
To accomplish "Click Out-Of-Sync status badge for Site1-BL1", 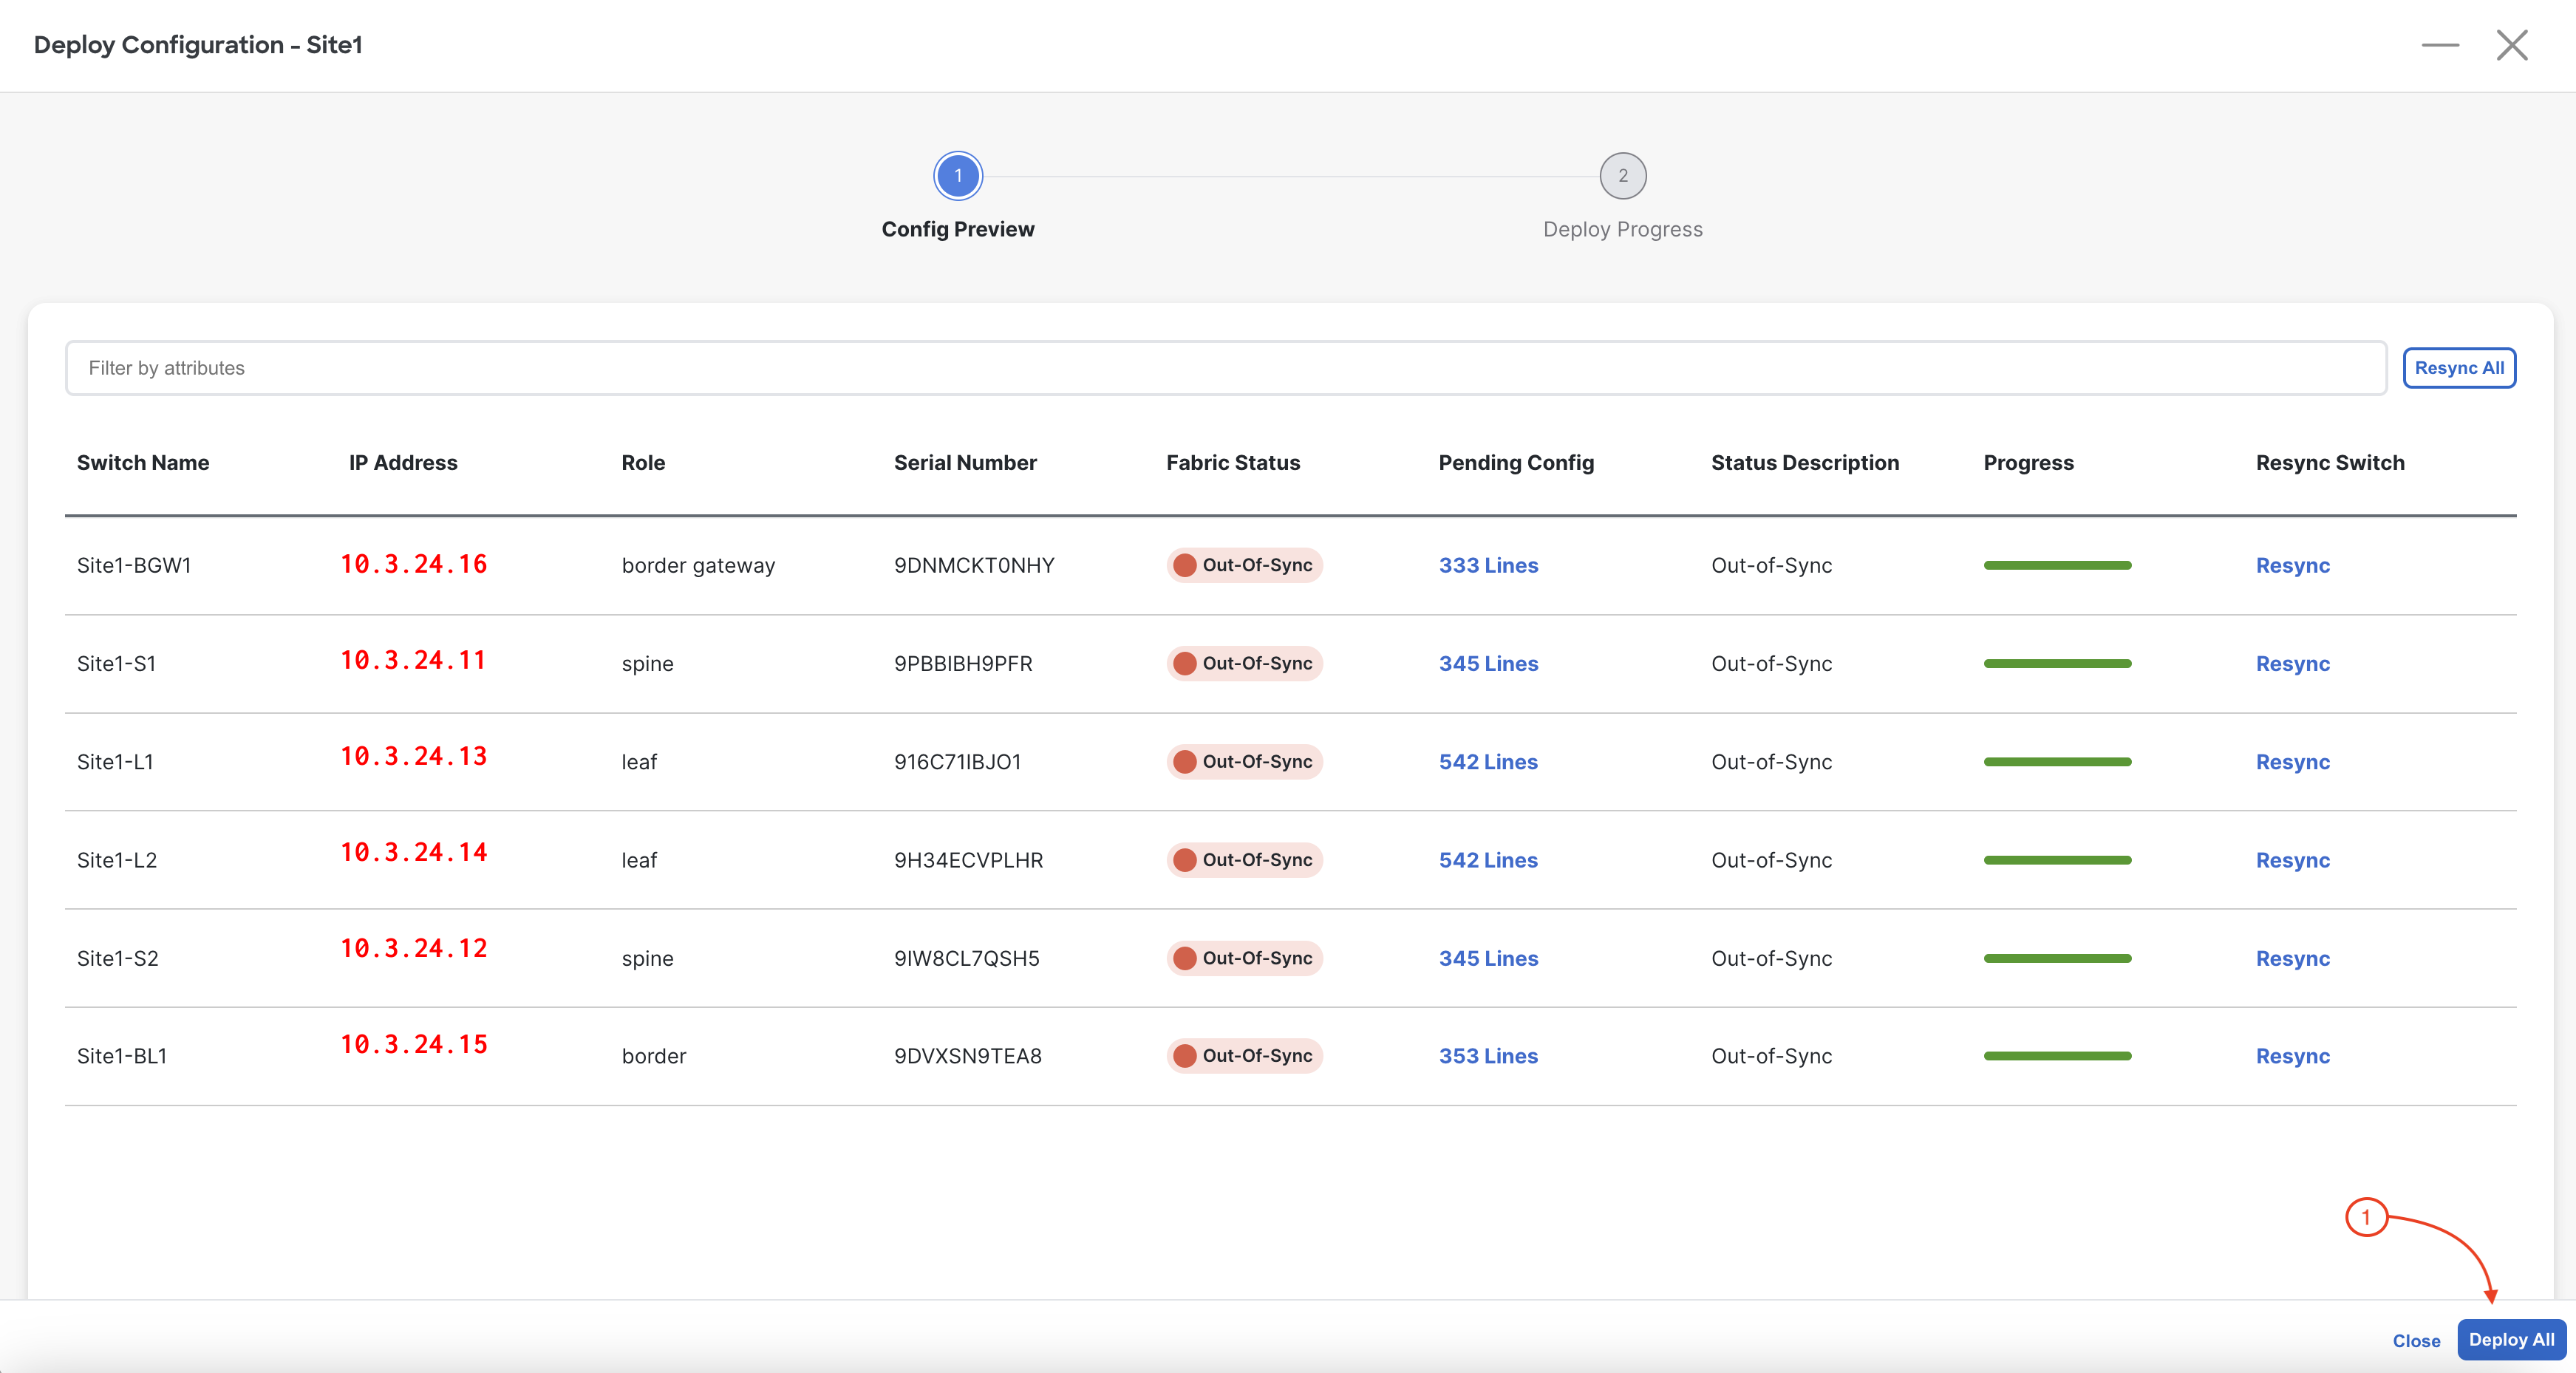I will click(x=1244, y=1056).
